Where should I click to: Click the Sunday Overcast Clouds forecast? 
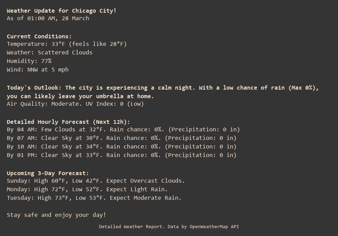(96, 181)
